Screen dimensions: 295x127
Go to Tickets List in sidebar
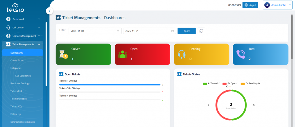pos(16,91)
